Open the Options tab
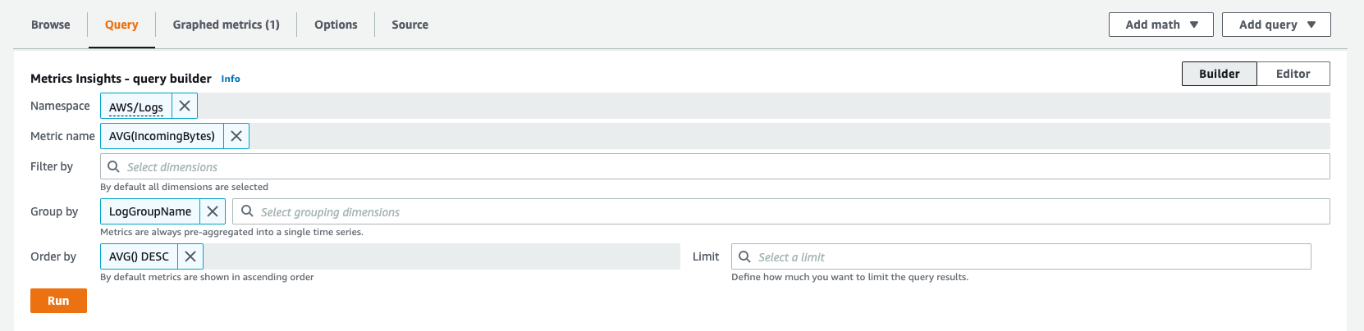 (x=336, y=25)
